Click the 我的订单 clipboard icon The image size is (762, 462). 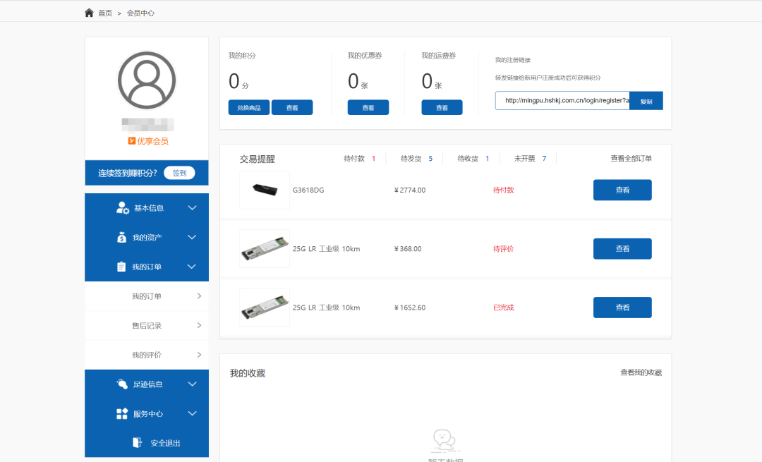[121, 267]
